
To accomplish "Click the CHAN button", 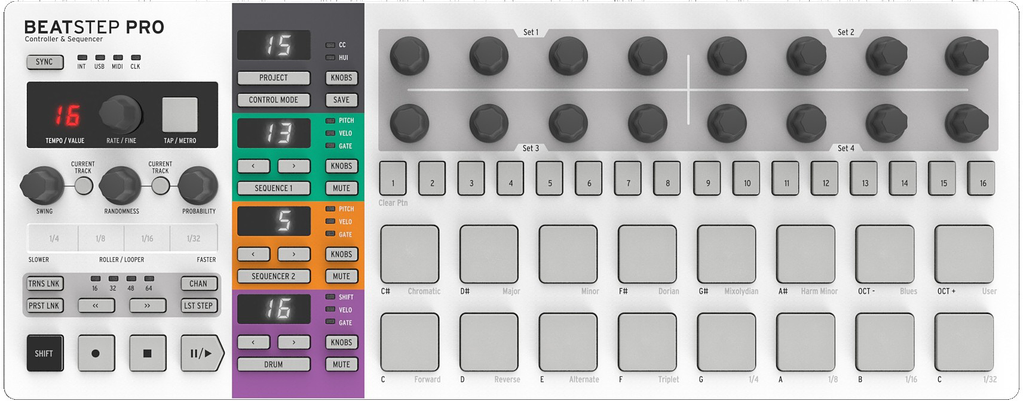I will click(x=198, y=283).
